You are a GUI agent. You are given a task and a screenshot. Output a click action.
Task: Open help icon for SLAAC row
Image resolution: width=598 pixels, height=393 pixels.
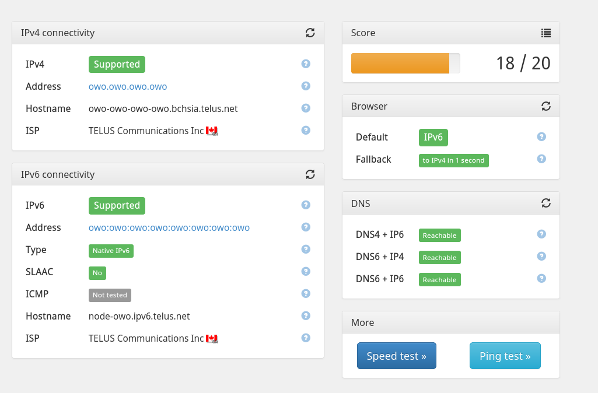tap(306, 271)
